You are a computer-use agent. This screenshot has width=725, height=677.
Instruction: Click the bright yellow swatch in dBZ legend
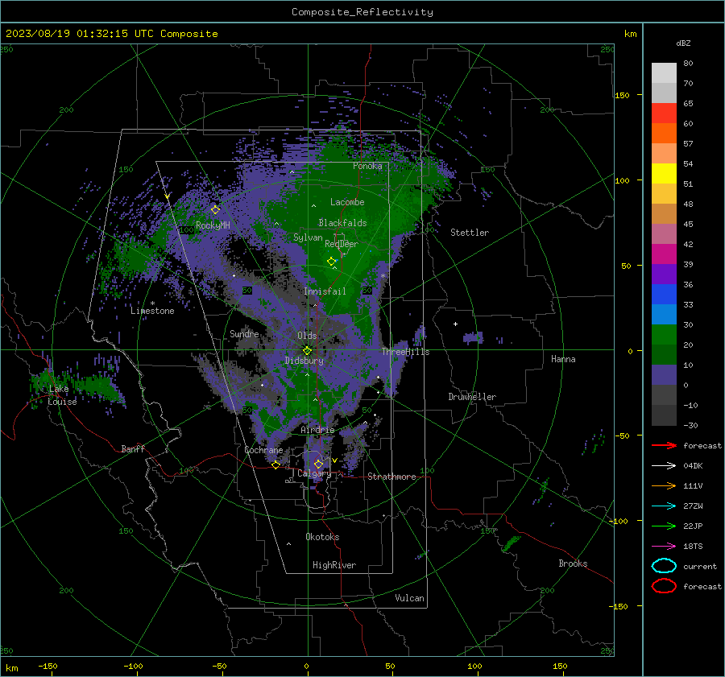coord(664,174)
